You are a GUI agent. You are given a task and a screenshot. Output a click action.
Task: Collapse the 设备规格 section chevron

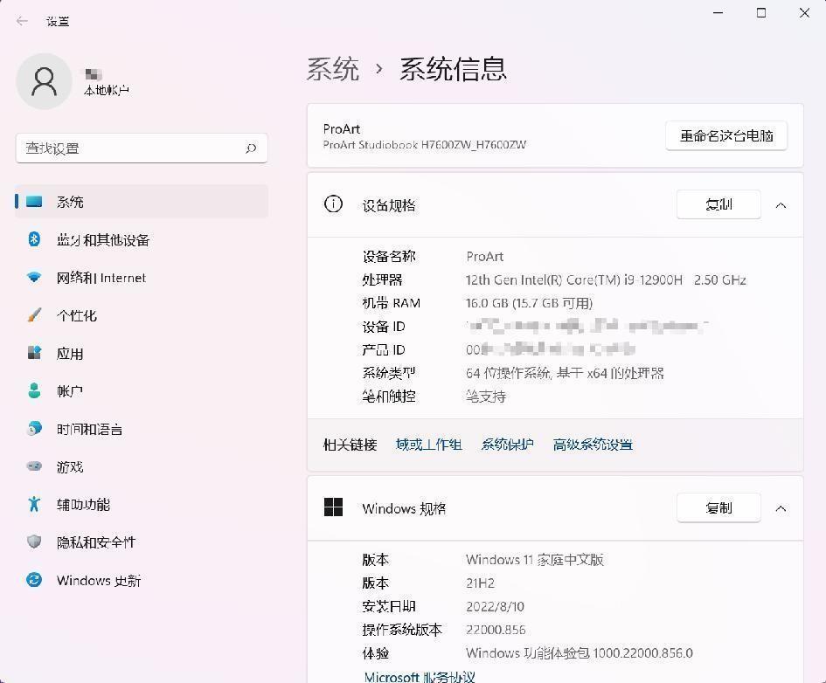pyautogui.click(x=781, y=205)
